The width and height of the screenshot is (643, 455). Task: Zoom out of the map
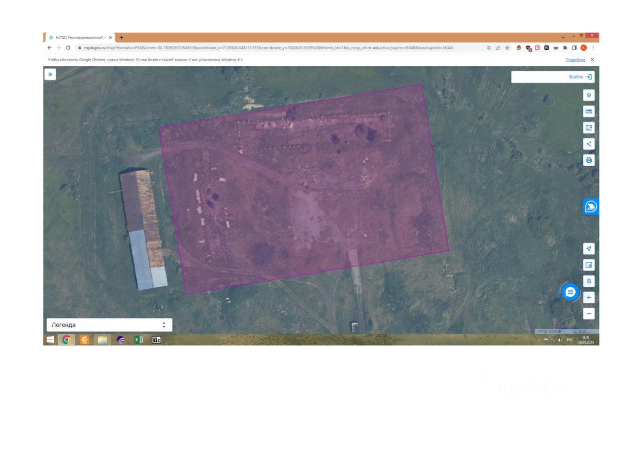[x=589, y=313]
